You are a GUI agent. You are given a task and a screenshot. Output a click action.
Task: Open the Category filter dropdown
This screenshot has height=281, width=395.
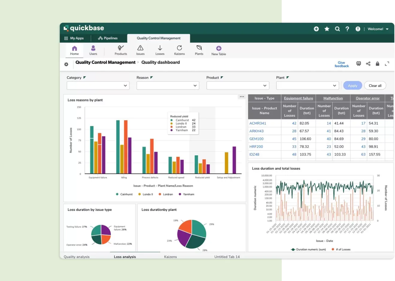tap(98, 85)
